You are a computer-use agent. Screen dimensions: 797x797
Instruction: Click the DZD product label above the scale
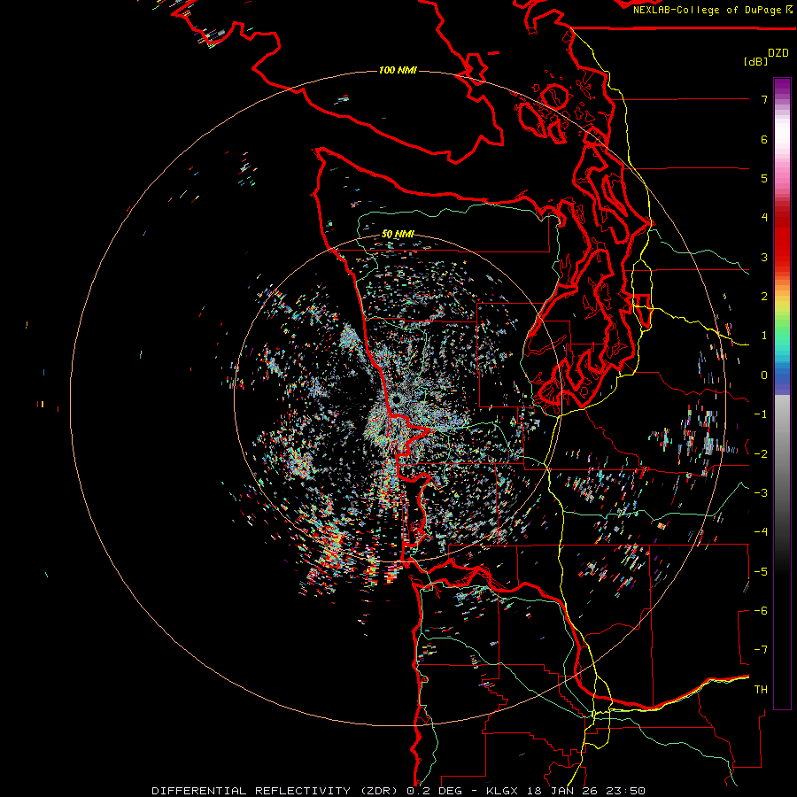778,53
